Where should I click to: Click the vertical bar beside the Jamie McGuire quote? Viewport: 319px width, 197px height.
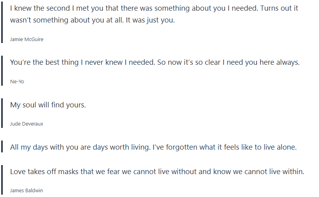tap(2, 23)
